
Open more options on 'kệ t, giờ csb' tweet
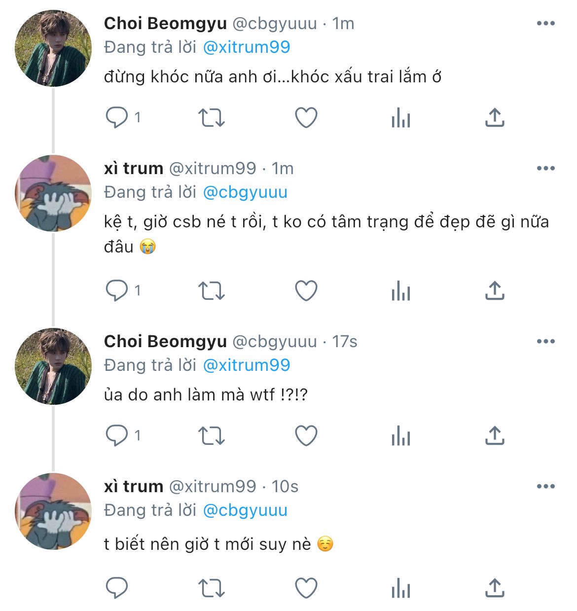[x=545, y=168]
